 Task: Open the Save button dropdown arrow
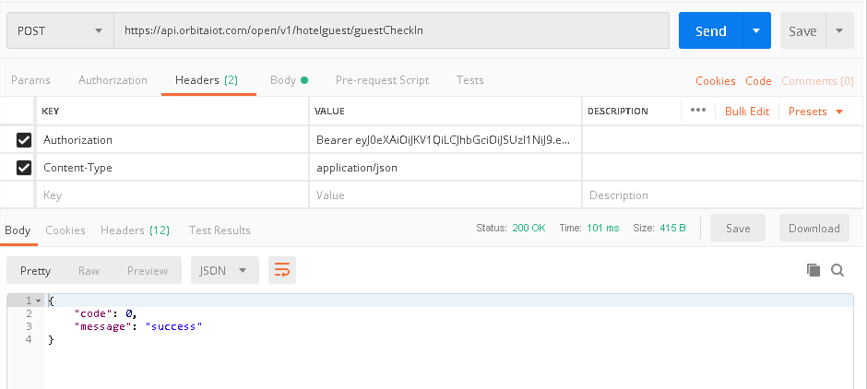coord(839,30)
